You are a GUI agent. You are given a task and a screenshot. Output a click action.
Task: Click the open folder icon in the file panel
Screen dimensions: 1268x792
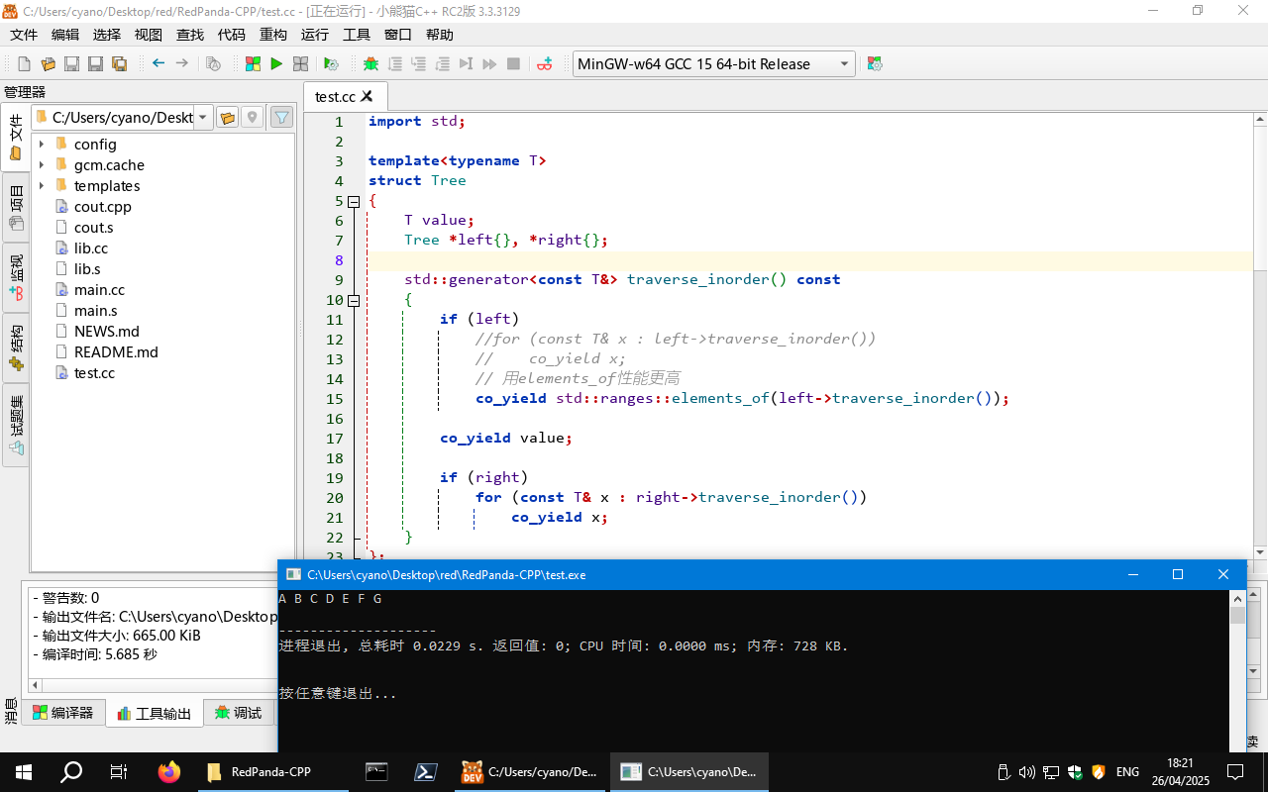227,118
